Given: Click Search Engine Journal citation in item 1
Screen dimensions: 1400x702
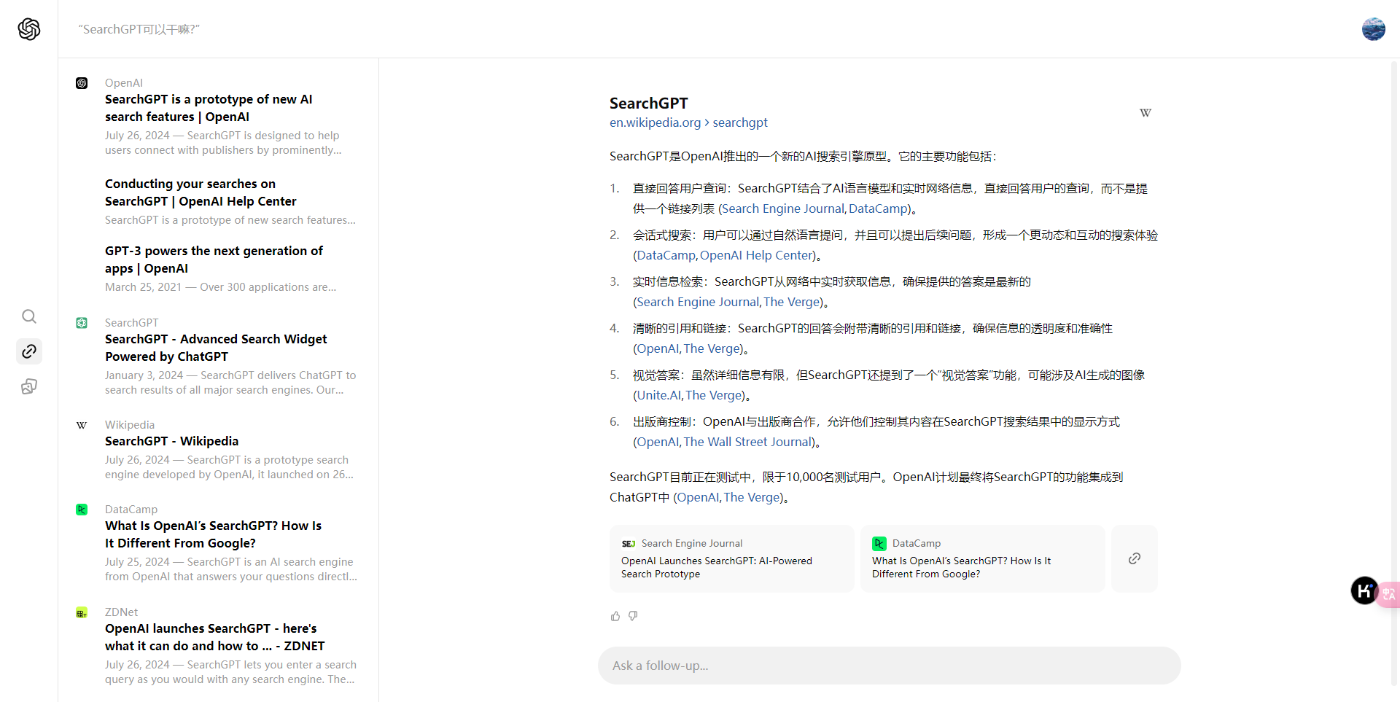Looking at the screenshot, I should (x=783, y=208).
